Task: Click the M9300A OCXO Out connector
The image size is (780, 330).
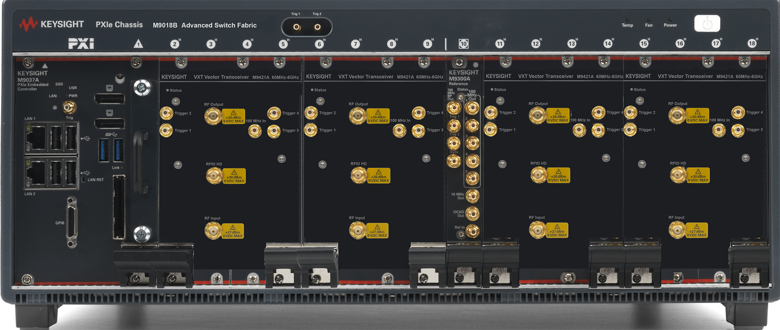Action: pyautogui.click(x=473, y=214)
